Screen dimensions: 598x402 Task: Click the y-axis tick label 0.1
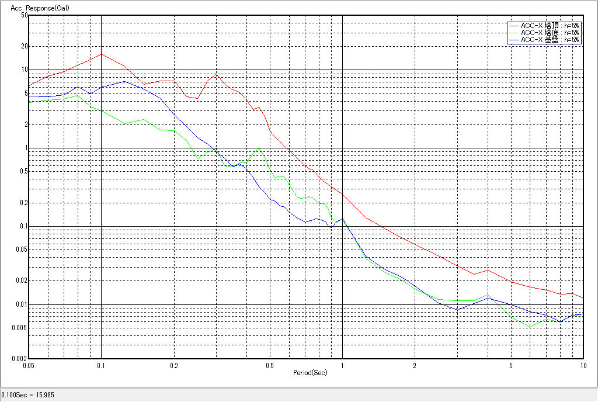click(23, 227)
